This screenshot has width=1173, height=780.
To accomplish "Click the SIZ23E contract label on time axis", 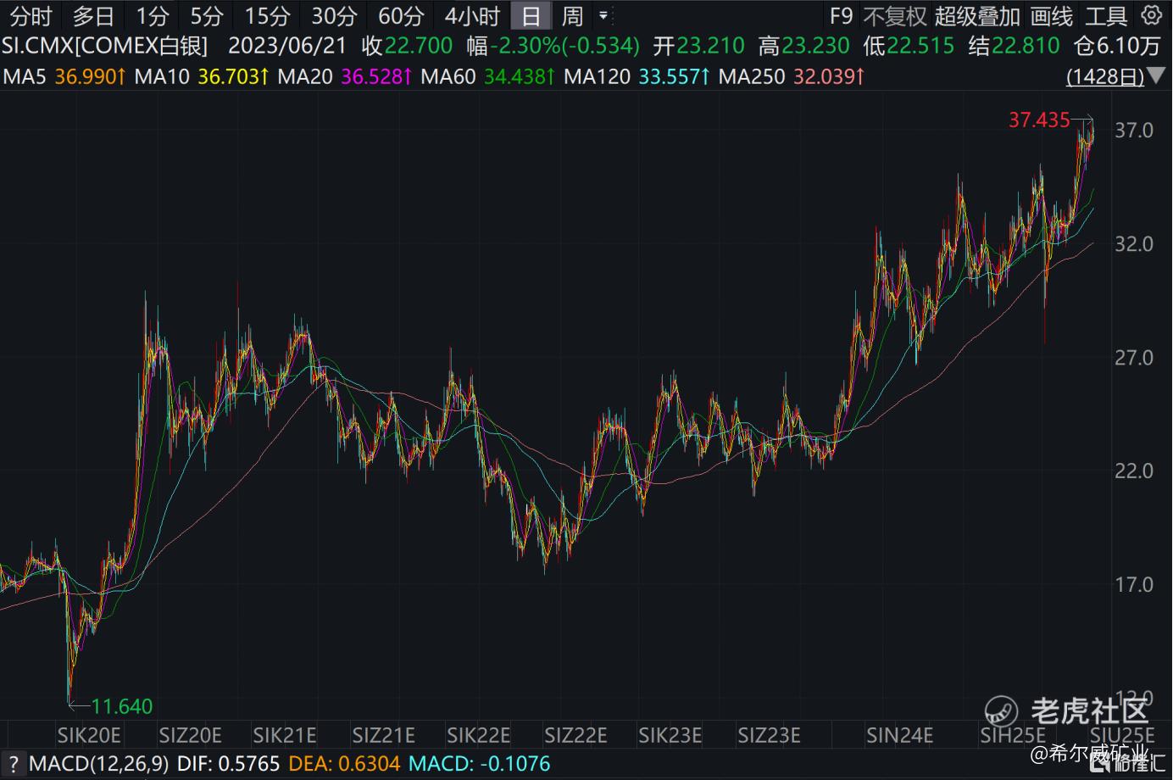I will 769,735.
